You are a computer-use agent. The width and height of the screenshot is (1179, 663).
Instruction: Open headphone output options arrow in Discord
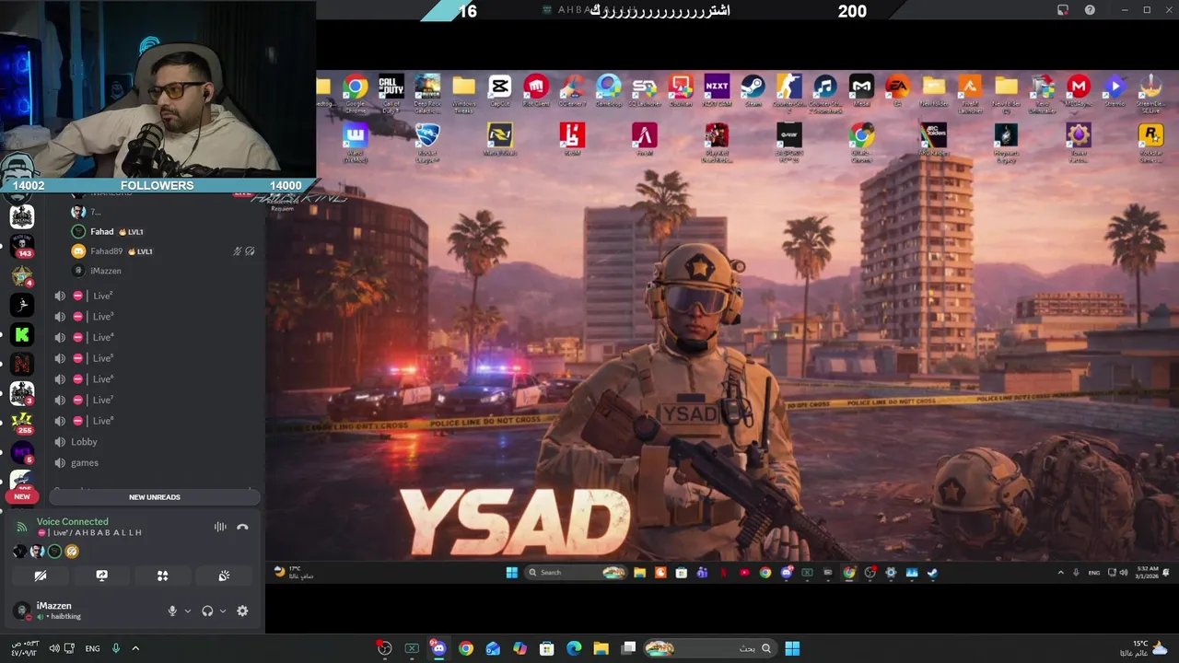click(223, 611)
